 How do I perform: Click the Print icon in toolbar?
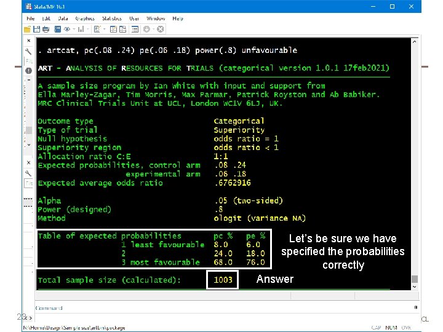coord(46,29)
